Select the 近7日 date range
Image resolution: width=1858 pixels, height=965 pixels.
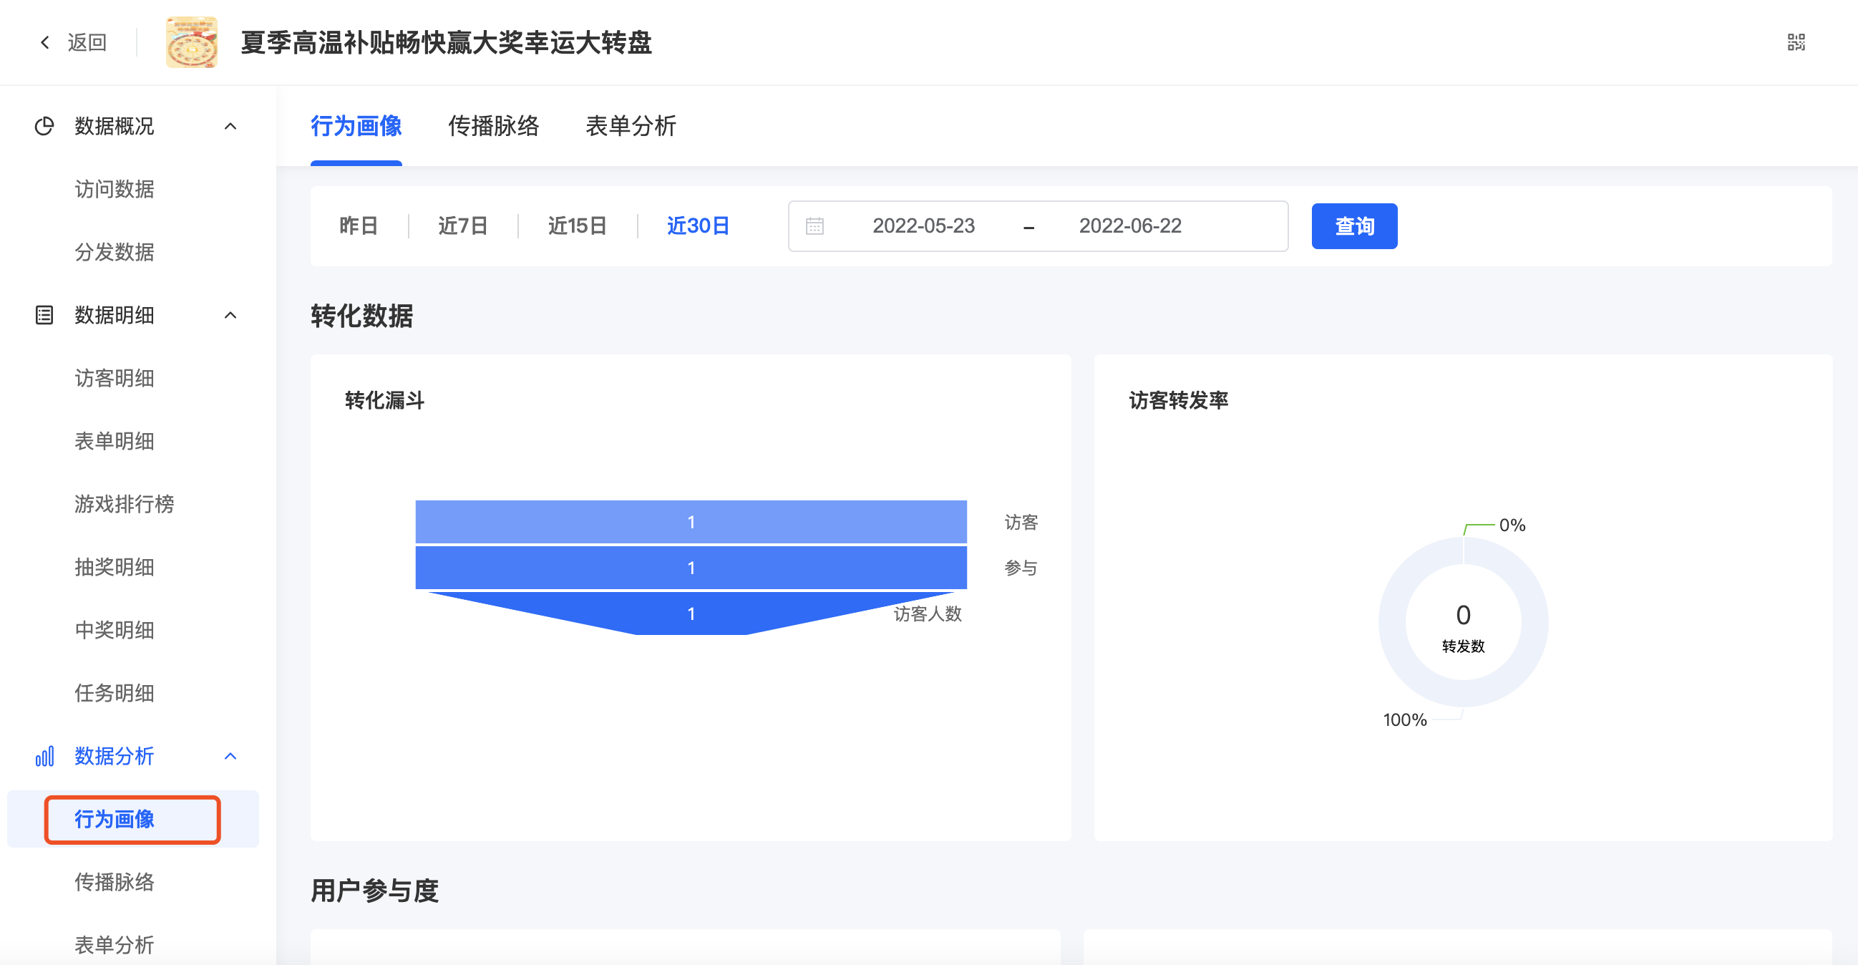tap(463, 226)
